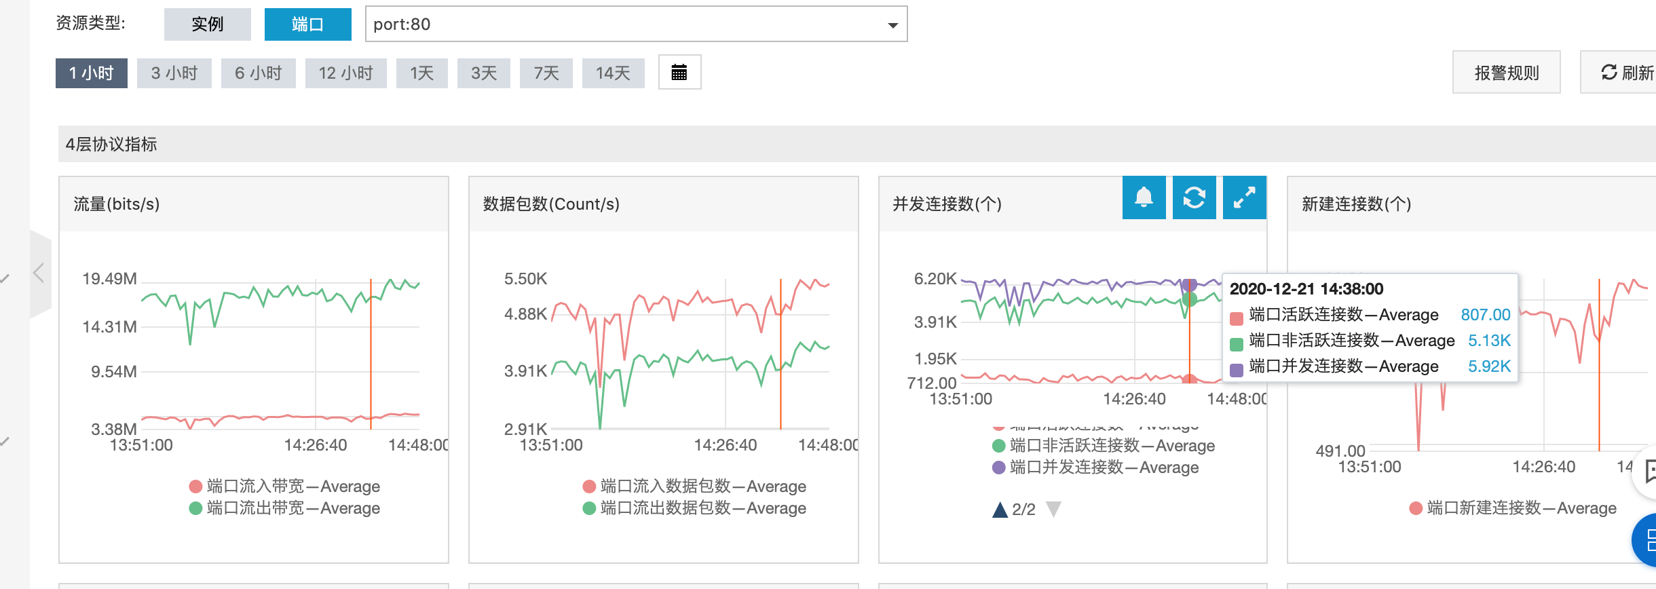Go to next legend page arrow
Image resolution: width=1656 pixels, height=589 pixels.
pos(1053,510)
